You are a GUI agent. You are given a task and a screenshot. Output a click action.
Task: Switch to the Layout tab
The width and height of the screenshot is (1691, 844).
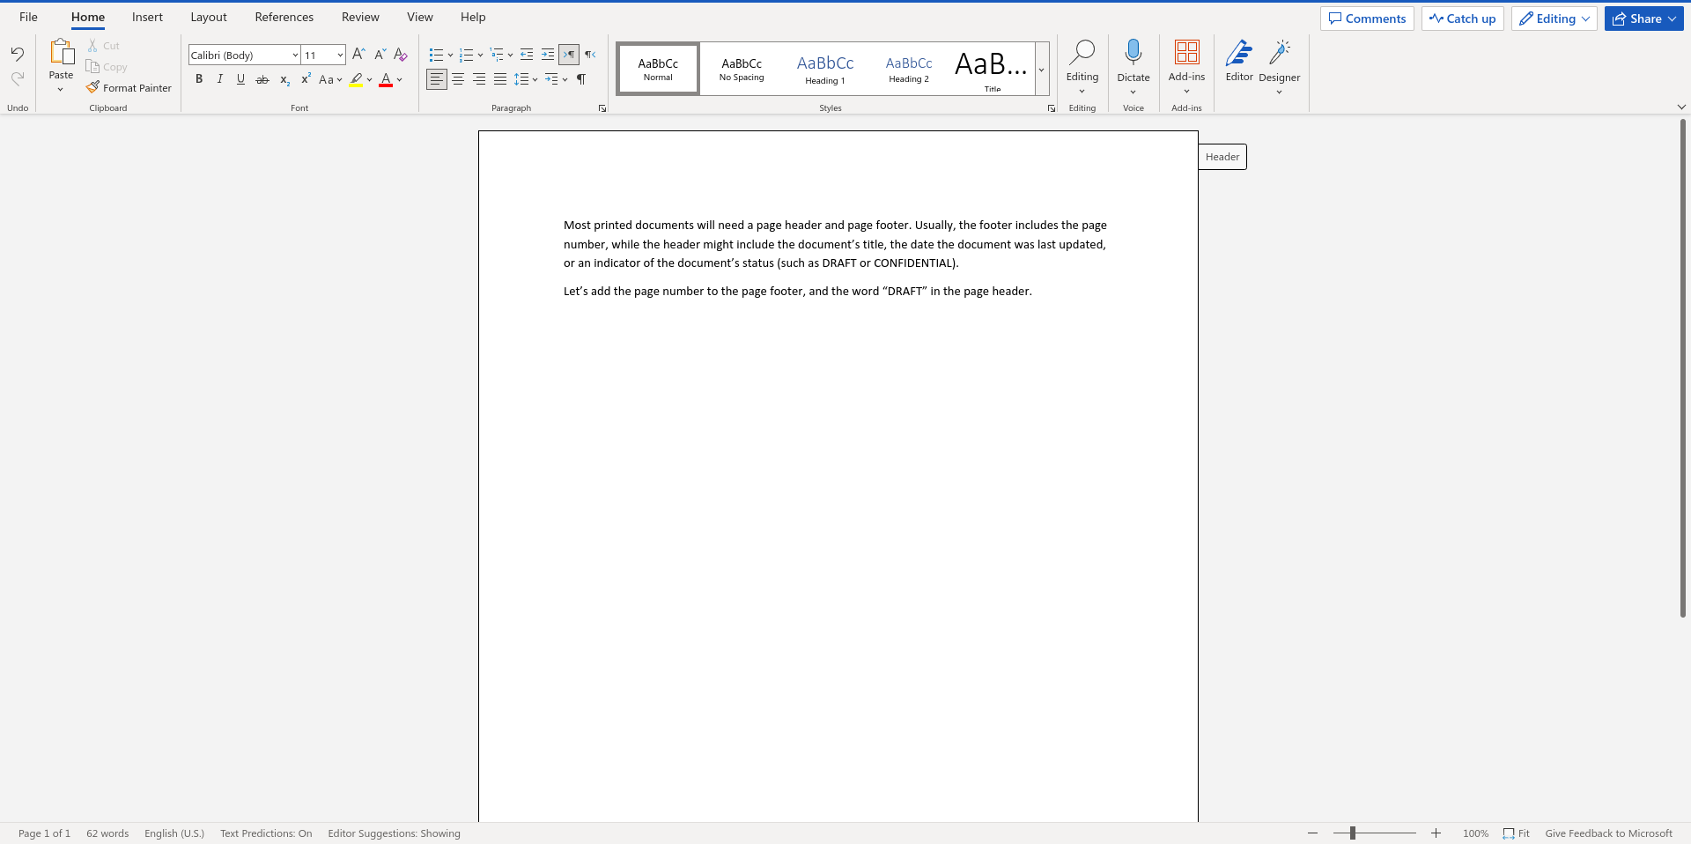[x=209, y=17]
